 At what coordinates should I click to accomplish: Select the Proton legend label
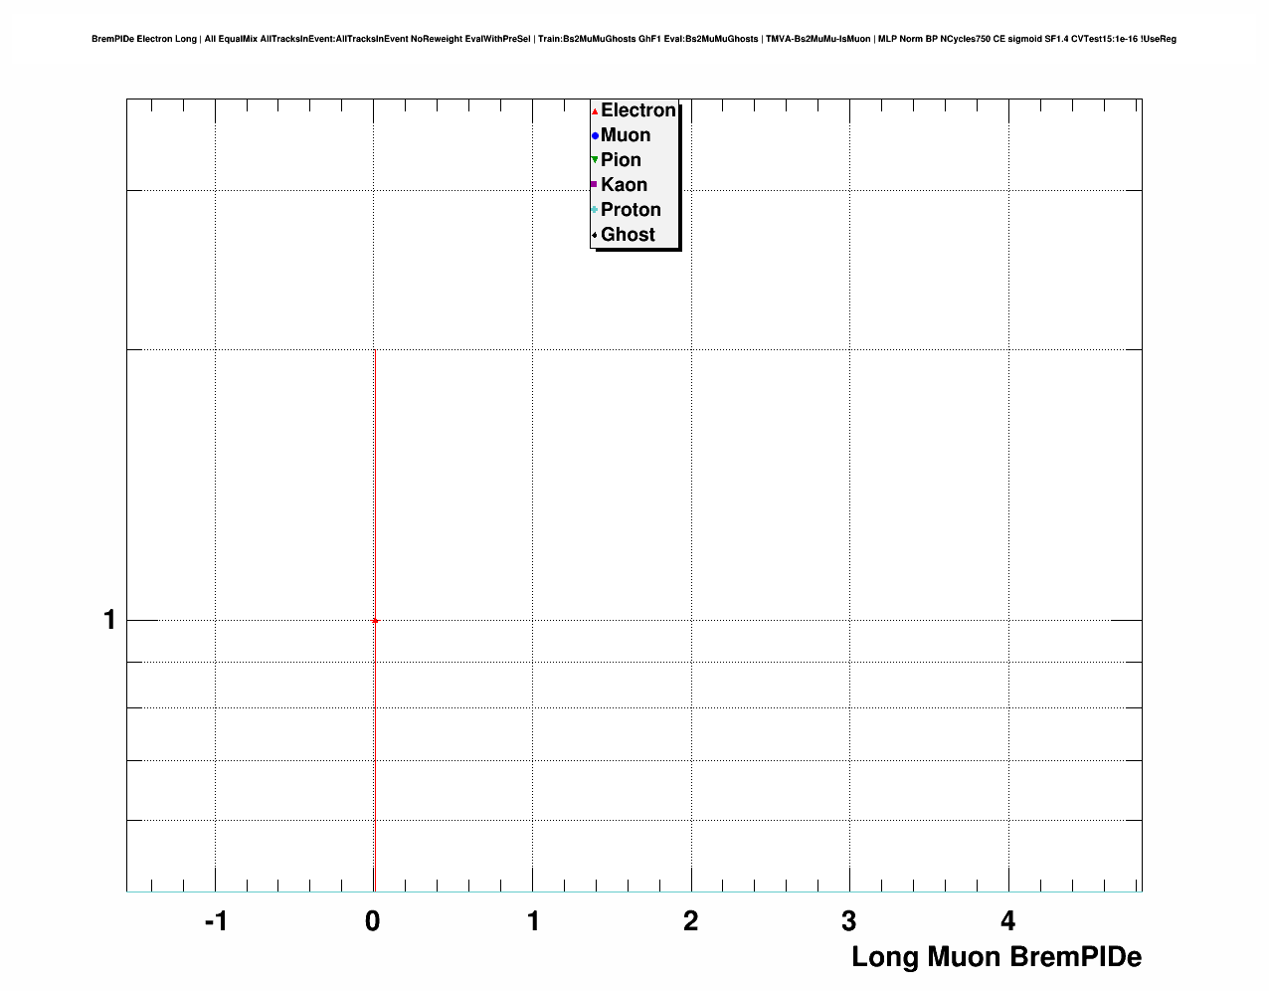coord(631,210)
